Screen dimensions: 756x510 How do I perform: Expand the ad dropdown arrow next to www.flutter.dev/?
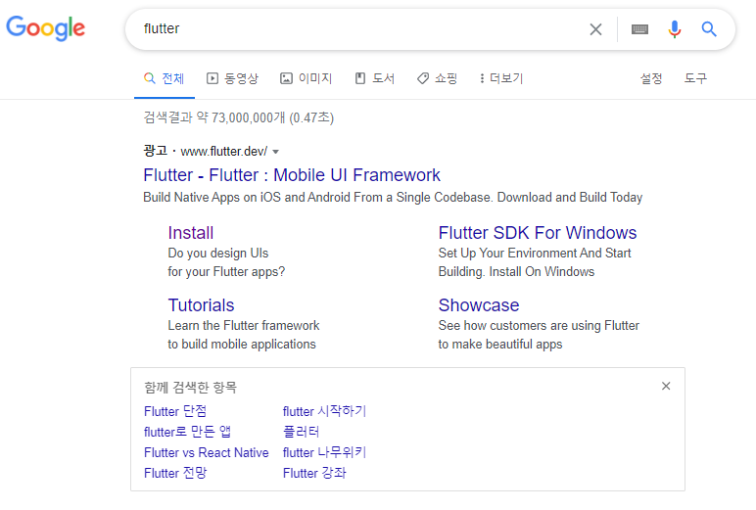(276, 152)
